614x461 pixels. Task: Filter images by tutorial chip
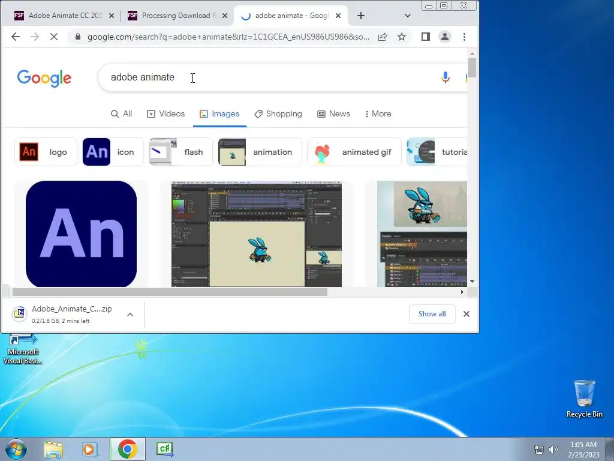click(437, 152)
